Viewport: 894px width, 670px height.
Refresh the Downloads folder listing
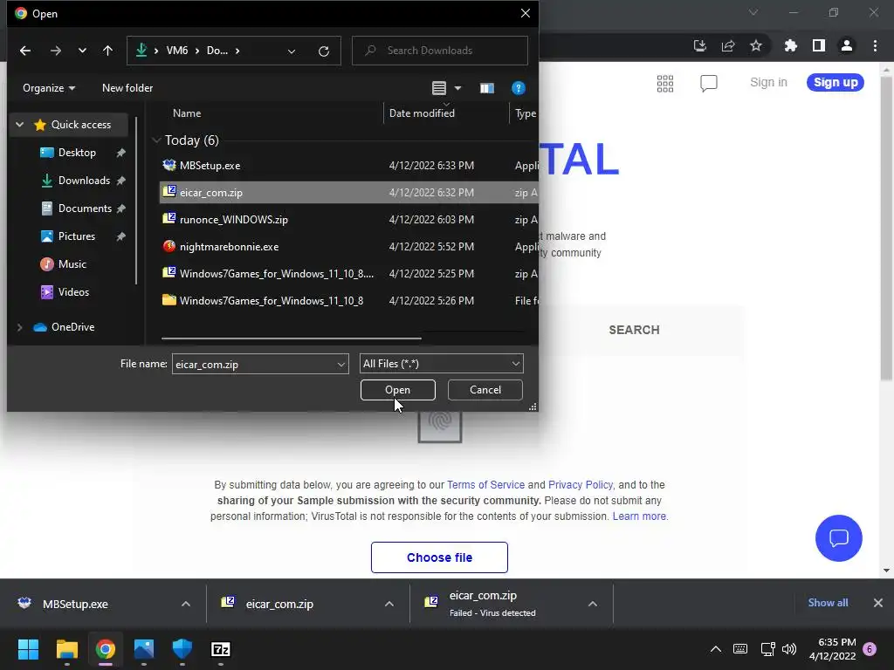(x=324, y=51)
